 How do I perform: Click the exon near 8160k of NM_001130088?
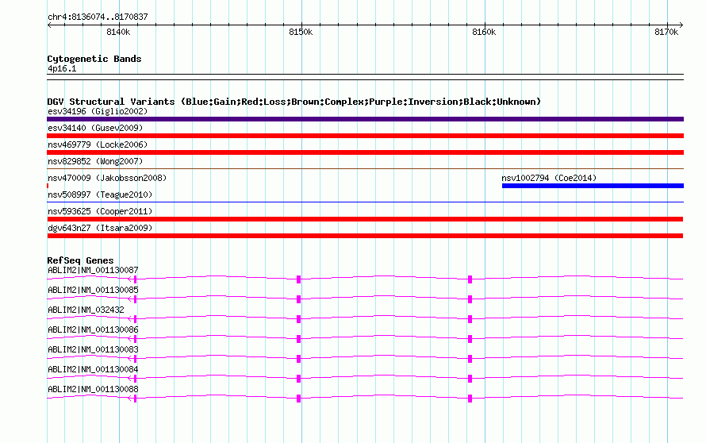[470, 399]
